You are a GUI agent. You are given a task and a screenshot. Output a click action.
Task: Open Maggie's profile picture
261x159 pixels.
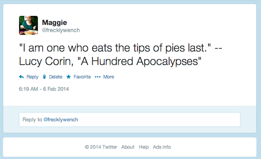coord(29,25)
